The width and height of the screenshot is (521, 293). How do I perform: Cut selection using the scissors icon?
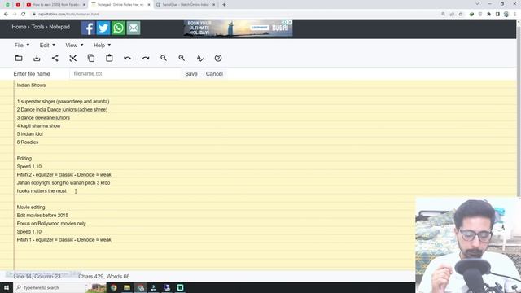coord(73,58)
